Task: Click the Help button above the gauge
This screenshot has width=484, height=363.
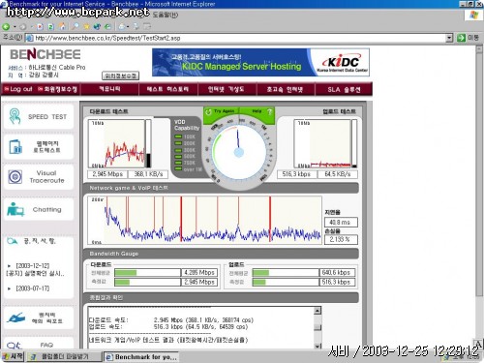Action: [x=257, y=111]
